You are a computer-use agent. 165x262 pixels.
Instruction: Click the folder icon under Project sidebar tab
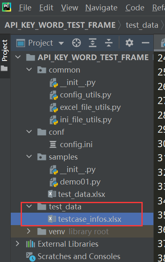click(x=4, y=68)
